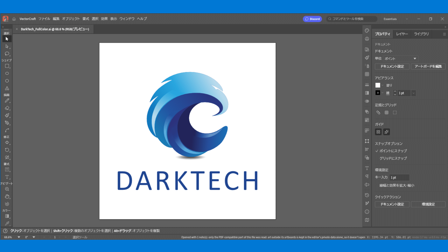The image size is (448, 252).
Task: Switch to the ライブラリ tab
Action: coord(421,34)
